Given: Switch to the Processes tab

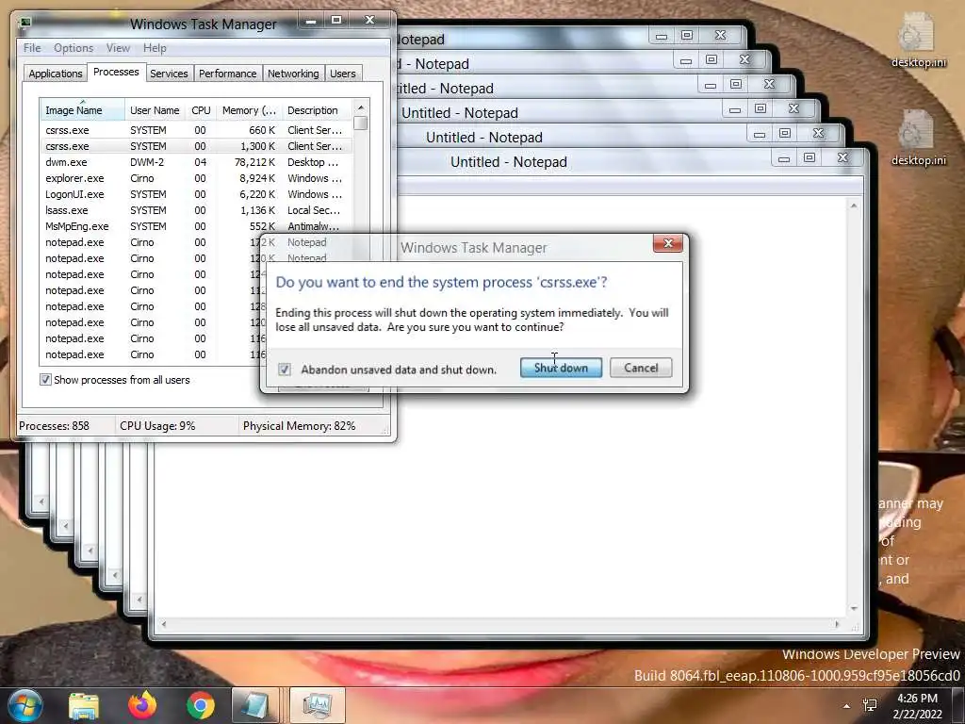Looking at the screenshot, I should tap(116, 72).
